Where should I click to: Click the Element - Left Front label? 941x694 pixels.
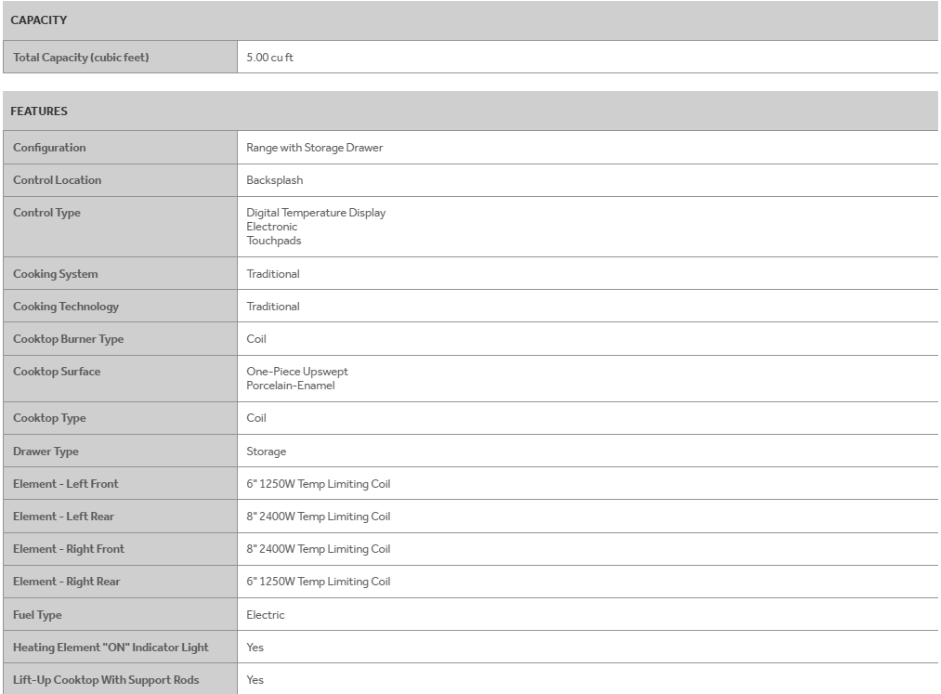tap(65, 484)
